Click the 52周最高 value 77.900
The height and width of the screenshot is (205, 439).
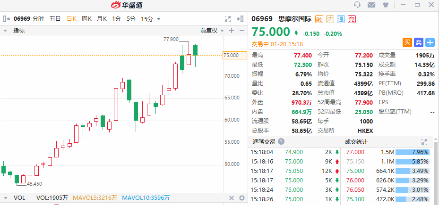[x=364, y=102]
